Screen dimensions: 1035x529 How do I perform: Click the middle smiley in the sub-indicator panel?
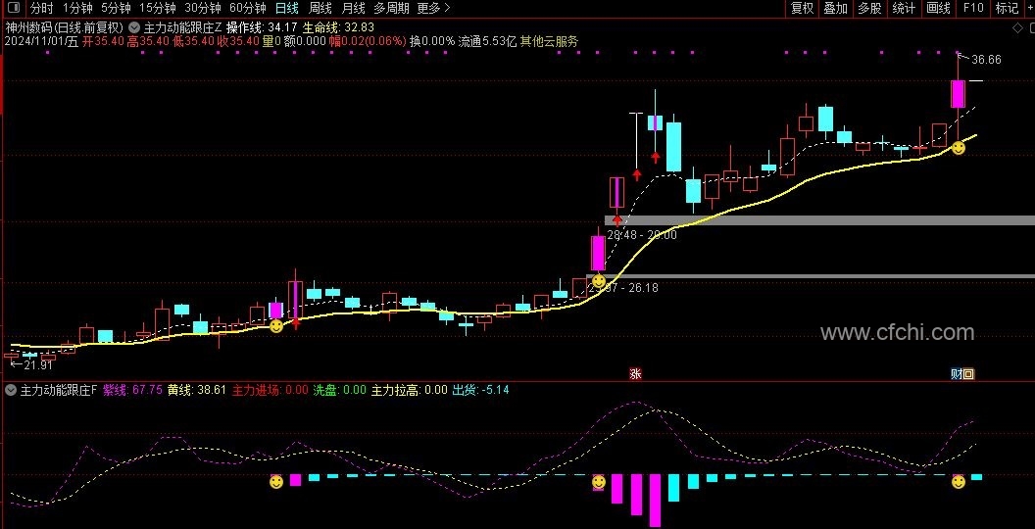tap(598, 482)
